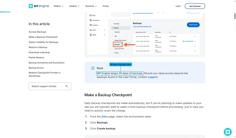Click the Log In link
This screenshot has width=236, height=138.
[x=178, y=6]
